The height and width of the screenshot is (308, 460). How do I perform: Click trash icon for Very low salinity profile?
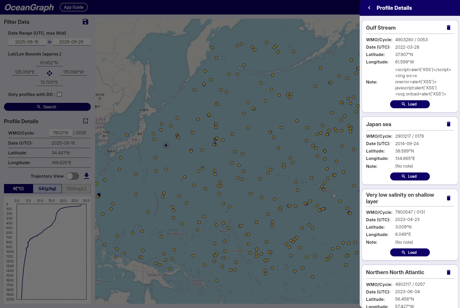point(448,198)
